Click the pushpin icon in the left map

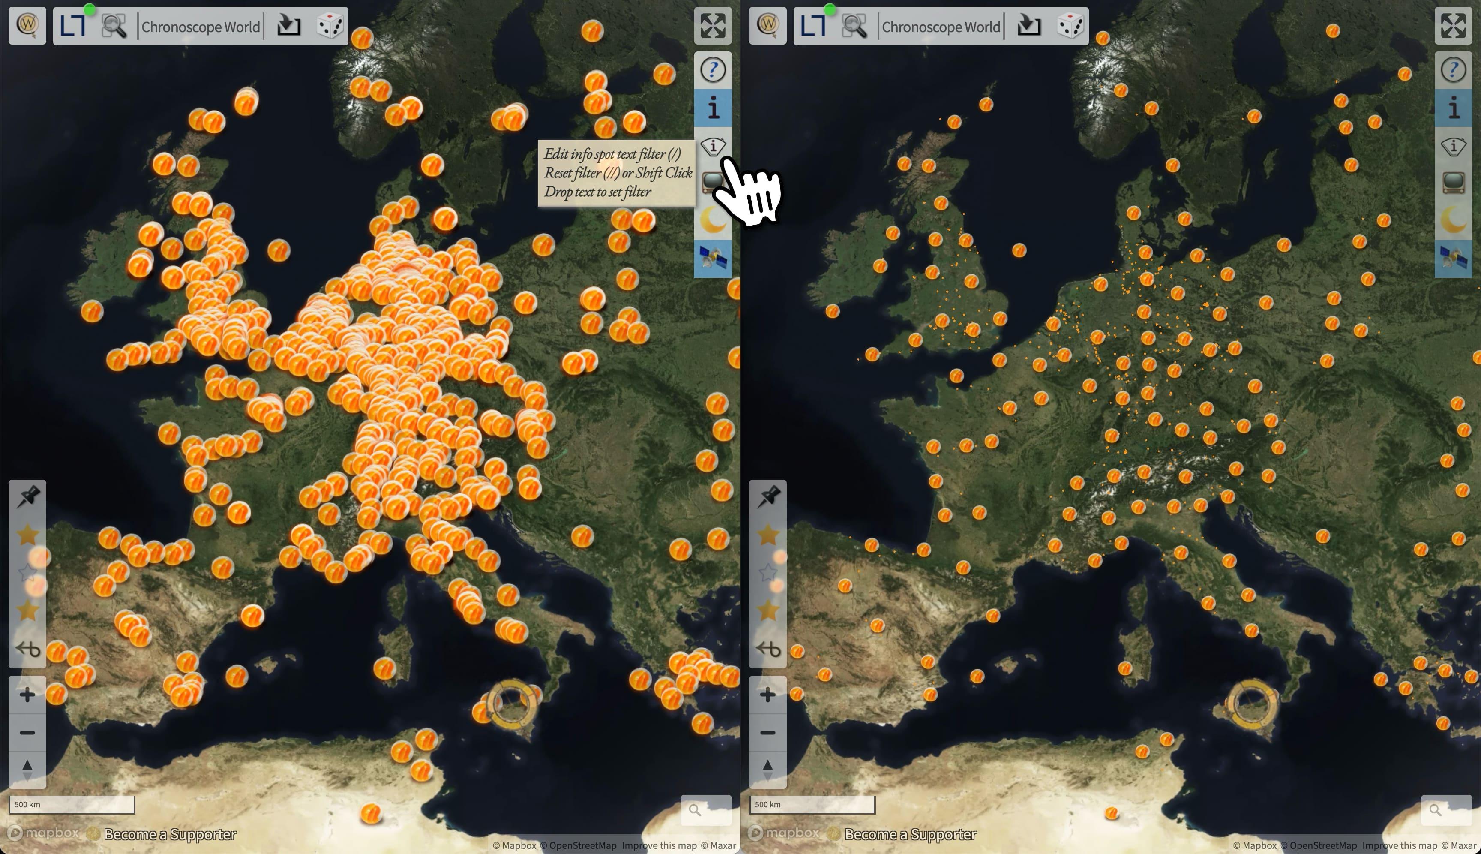point(27,497)
